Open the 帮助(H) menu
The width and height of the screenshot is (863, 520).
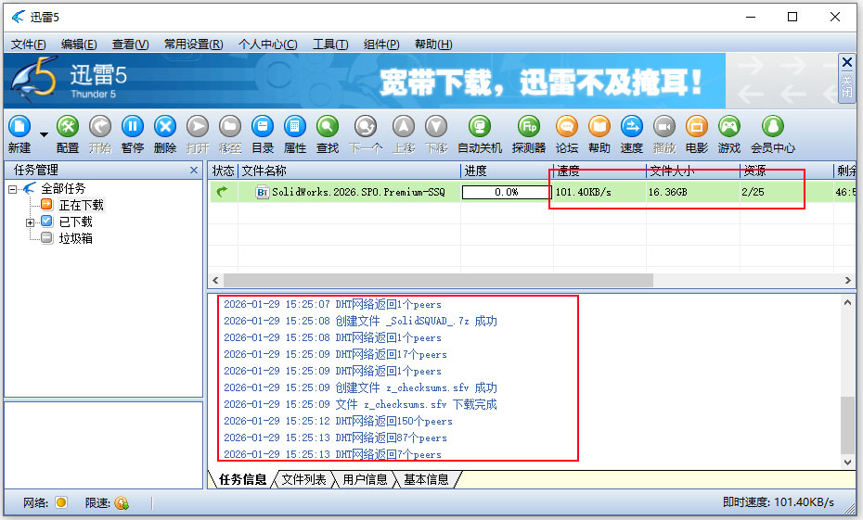[x=433, y=44]
